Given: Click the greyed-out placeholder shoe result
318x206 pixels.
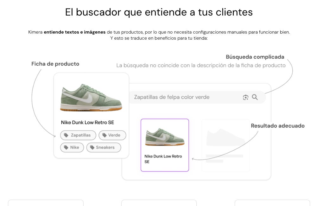Looking at the screenshot, I should pyautogui.click(x=226, y=145).
